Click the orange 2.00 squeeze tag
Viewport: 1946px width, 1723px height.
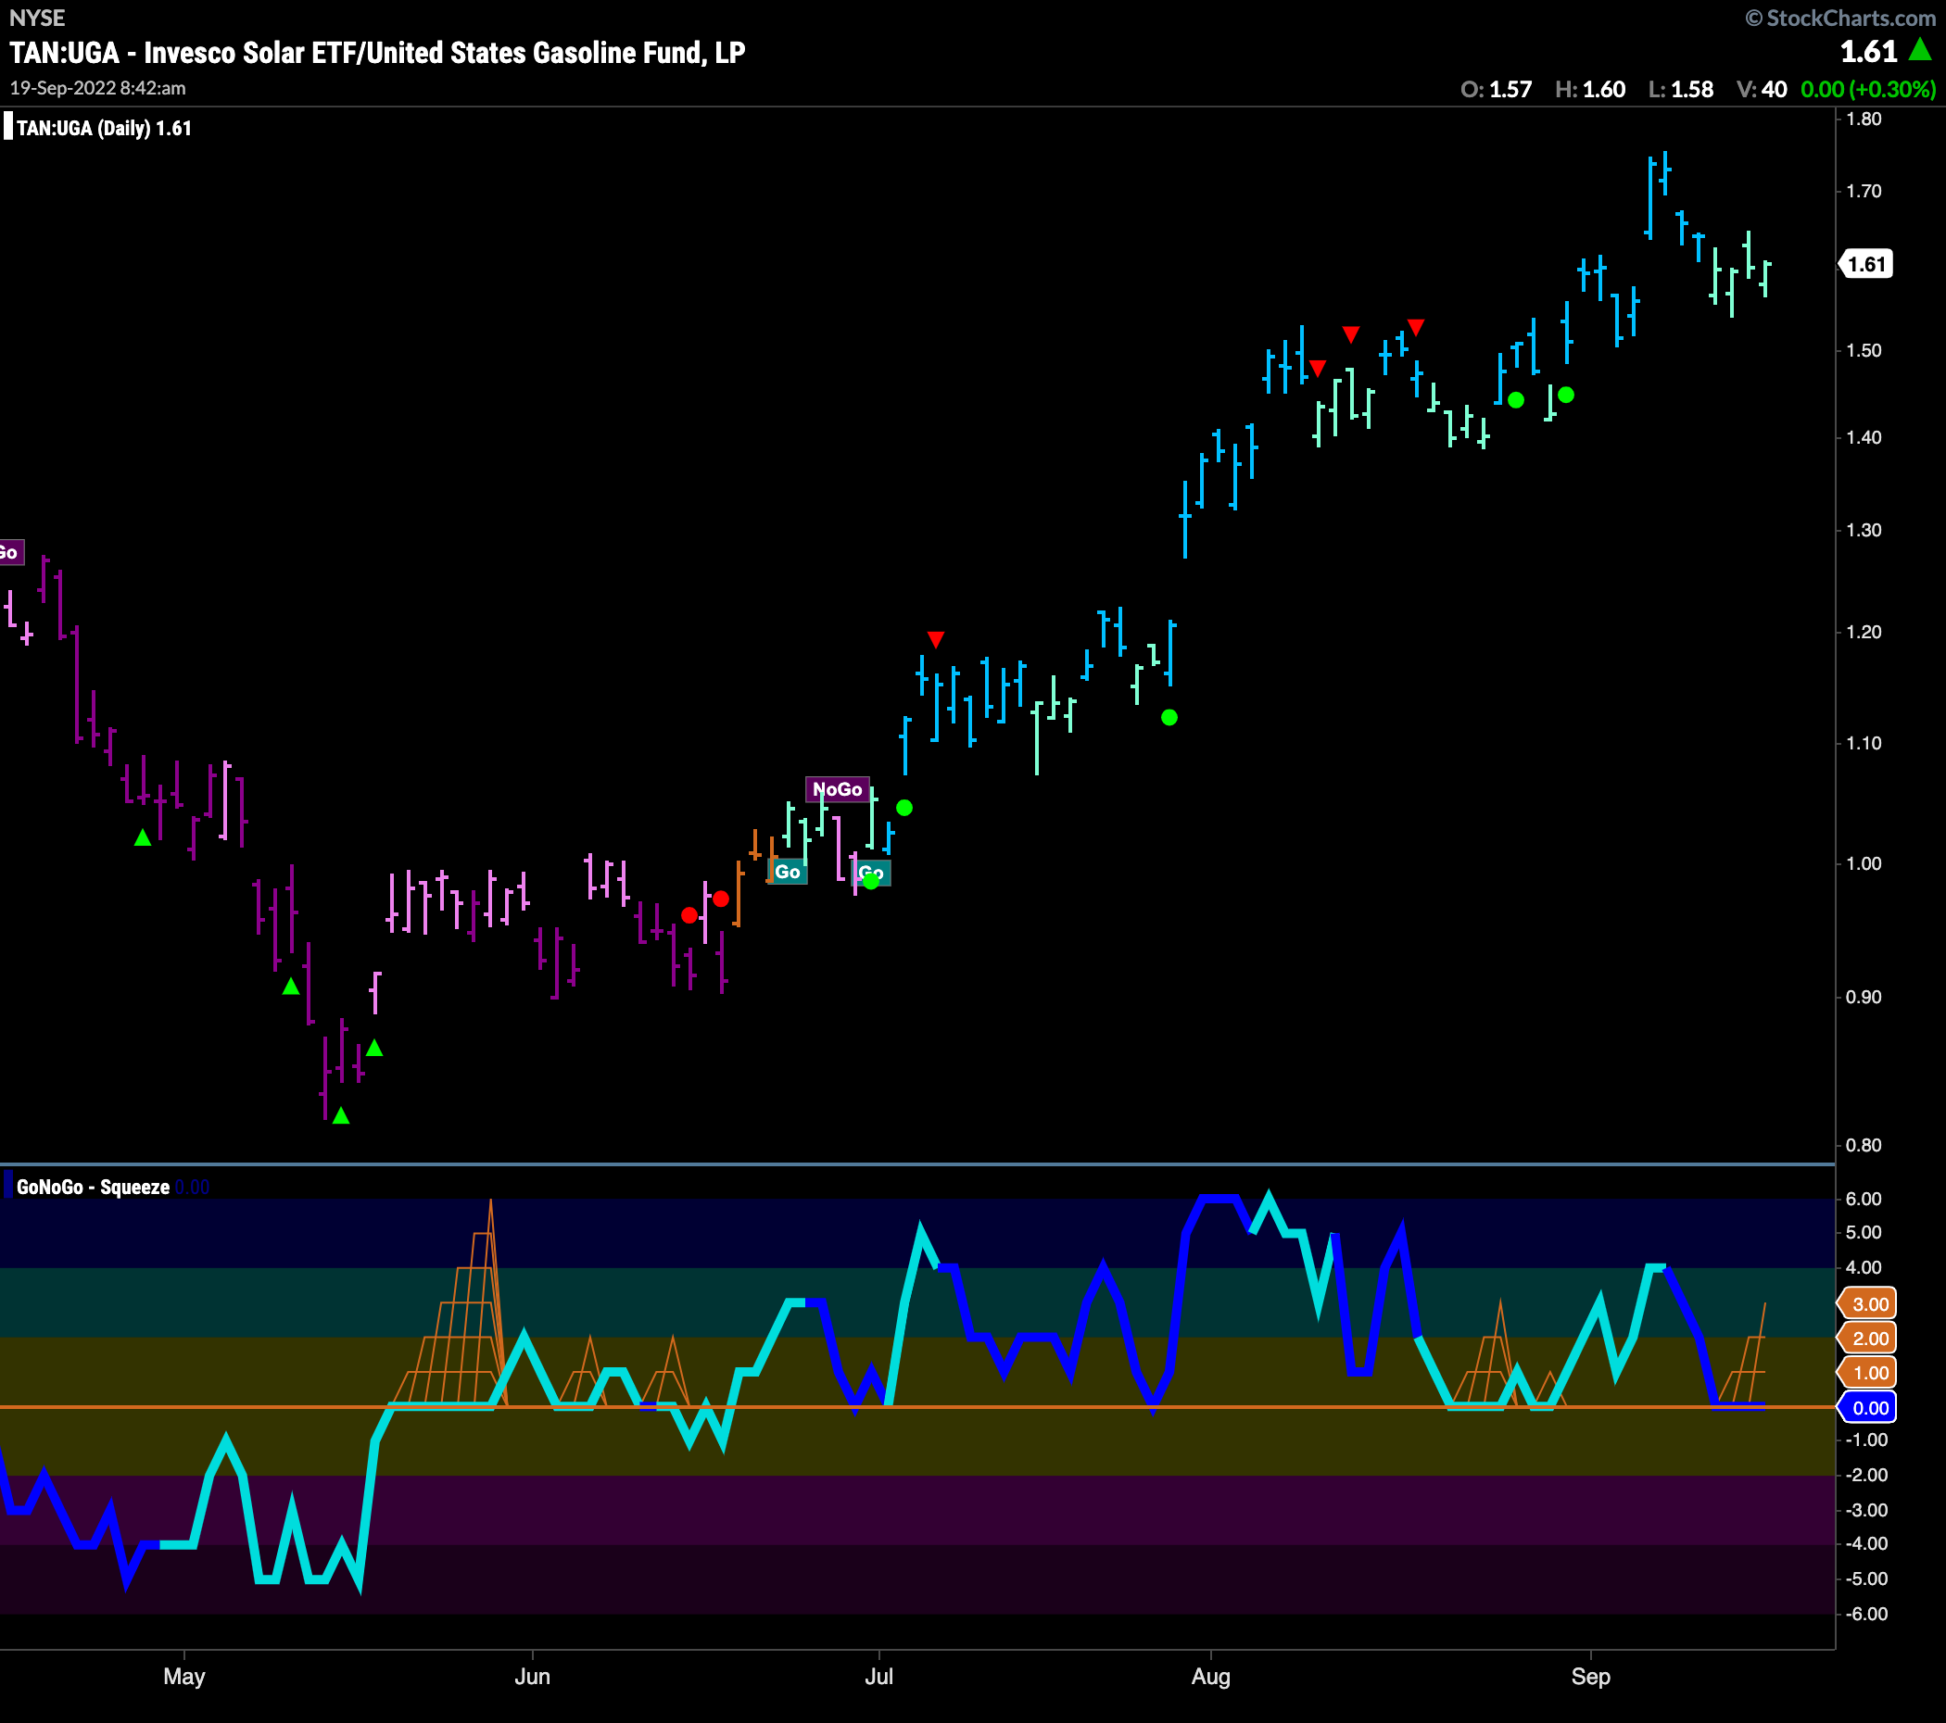[x=1868, y=1339]
